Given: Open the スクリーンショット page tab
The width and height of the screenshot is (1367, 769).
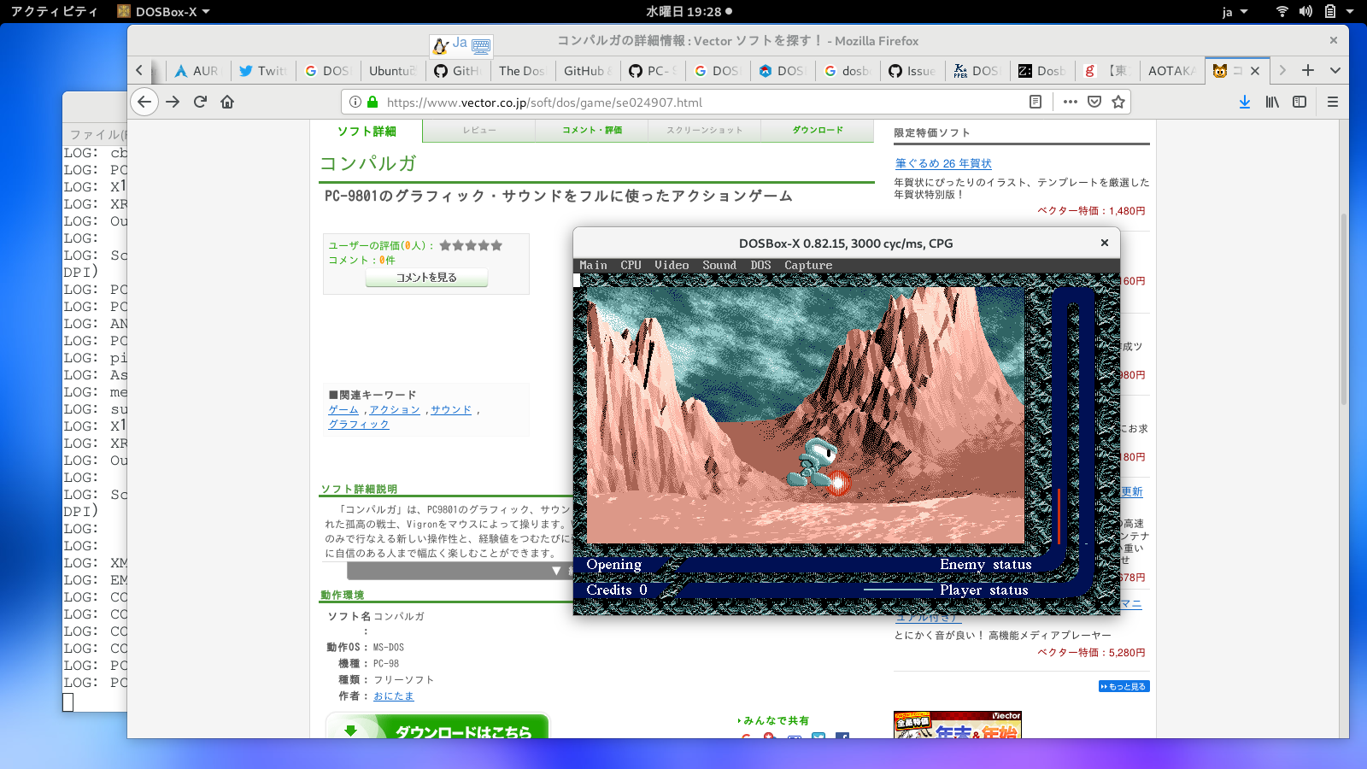Looking at the screenshot, I should 705,130.
